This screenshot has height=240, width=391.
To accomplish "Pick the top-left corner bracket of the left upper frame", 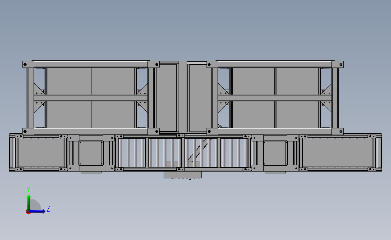I will pos(28,64).
